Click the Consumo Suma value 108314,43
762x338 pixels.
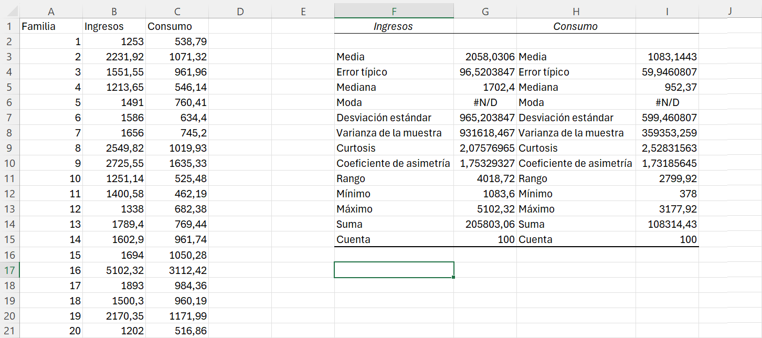point(666,224)
